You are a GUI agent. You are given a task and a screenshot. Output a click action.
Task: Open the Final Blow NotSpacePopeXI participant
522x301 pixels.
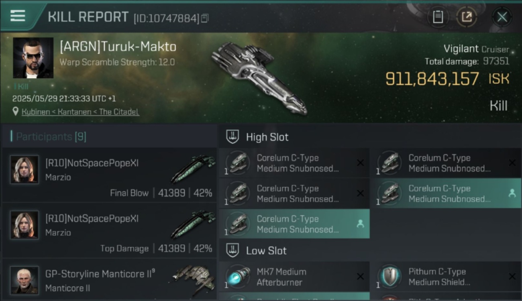(x=109, y=175)
